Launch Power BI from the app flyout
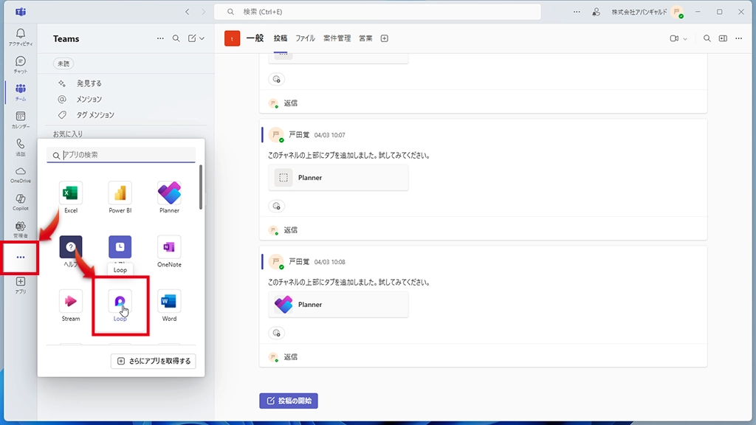Screen dimensions: 756x425 click(x=120, y=198)
